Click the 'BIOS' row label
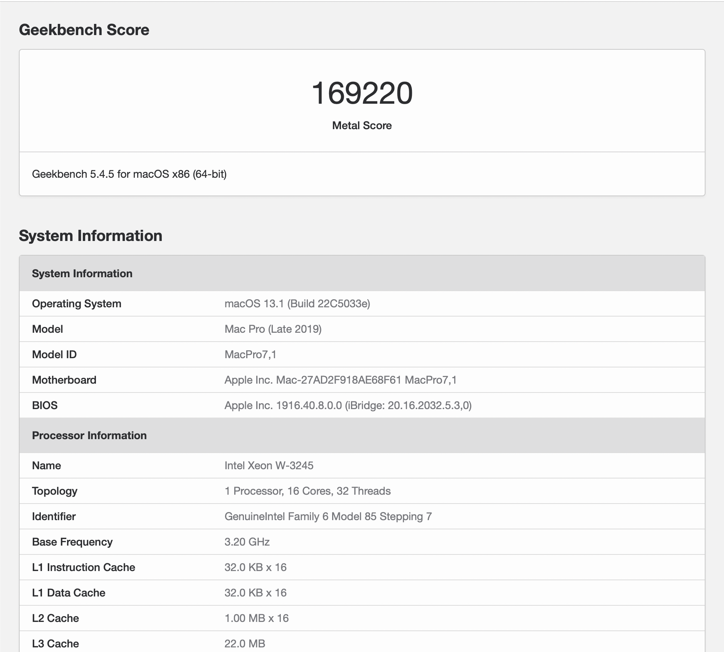The height and width of the screenshot is (652, 724). [45, 405]
